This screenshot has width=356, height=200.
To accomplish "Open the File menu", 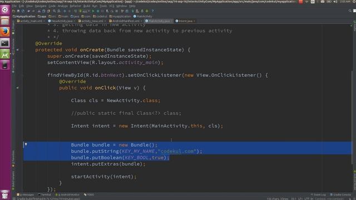I will pos(14,6).
